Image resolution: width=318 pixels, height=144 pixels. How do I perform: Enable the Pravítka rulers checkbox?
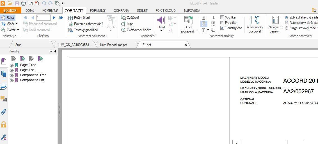click(x=222, y=23)
